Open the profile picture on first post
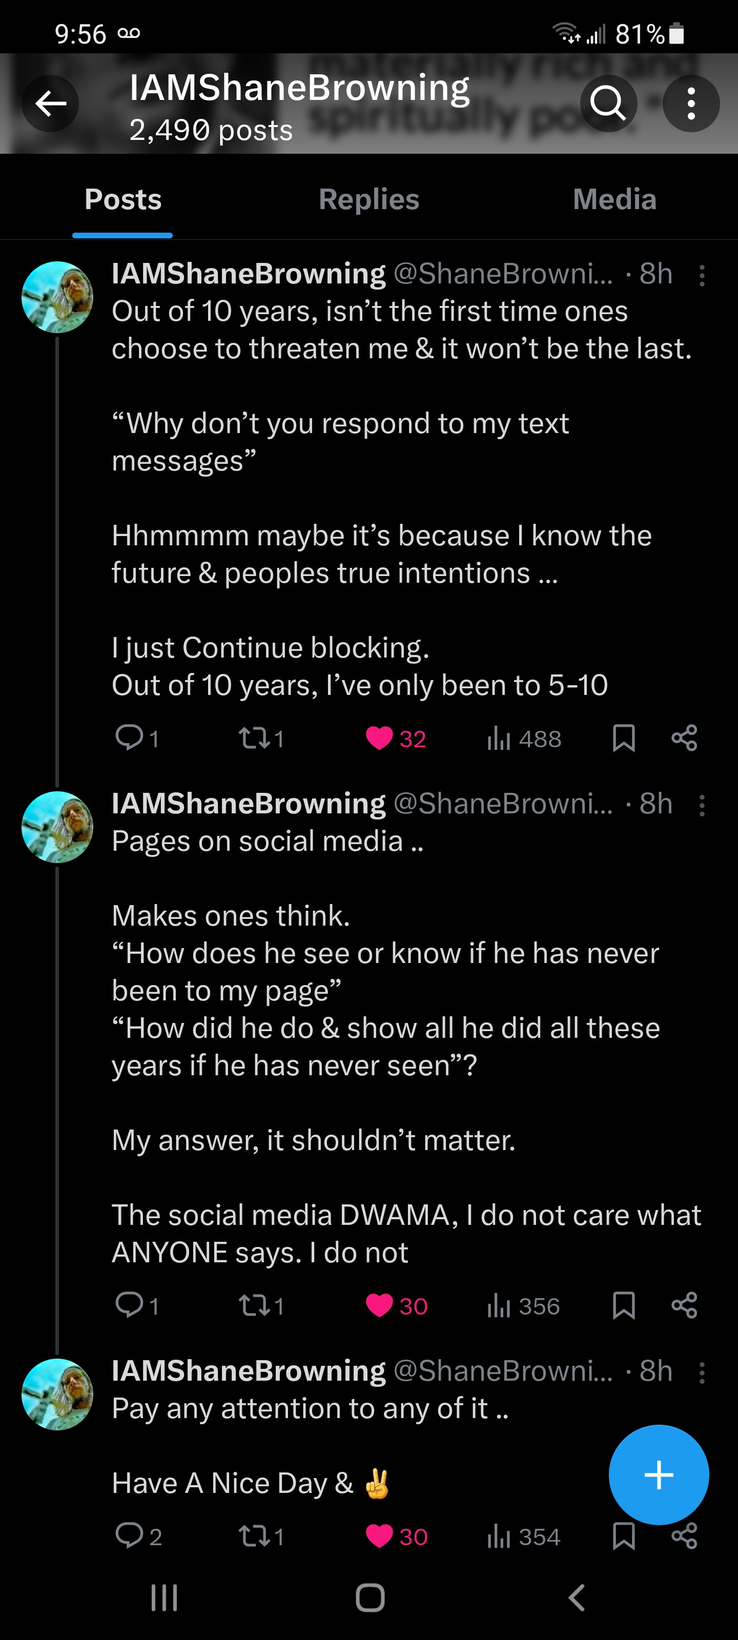Screen dimensions: 738x1640 coord(57,297)
